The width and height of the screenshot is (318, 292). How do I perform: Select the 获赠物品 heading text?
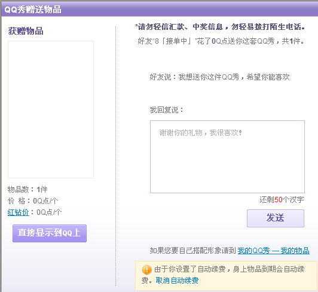pyautogui.click(x=26, y=31)
